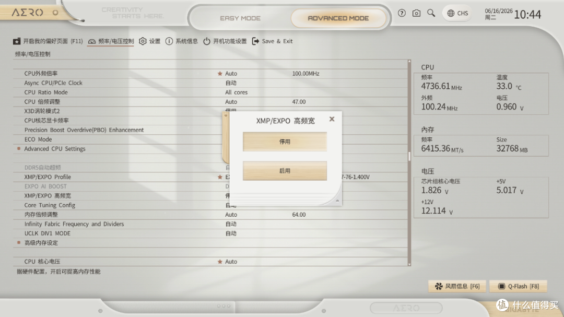The height and width of the screenshot is (317, 564).
Task: Click the 64.00 value of 内存倍频调整
Action: tap(299, 215)
